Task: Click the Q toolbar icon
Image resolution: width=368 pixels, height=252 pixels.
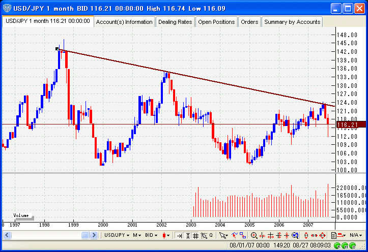Action: 211,235
